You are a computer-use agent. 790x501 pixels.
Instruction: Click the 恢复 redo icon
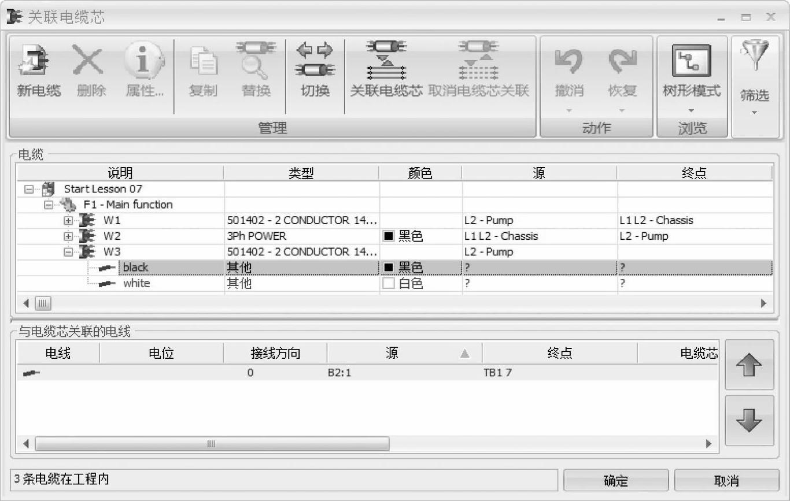tap(622, 61)
